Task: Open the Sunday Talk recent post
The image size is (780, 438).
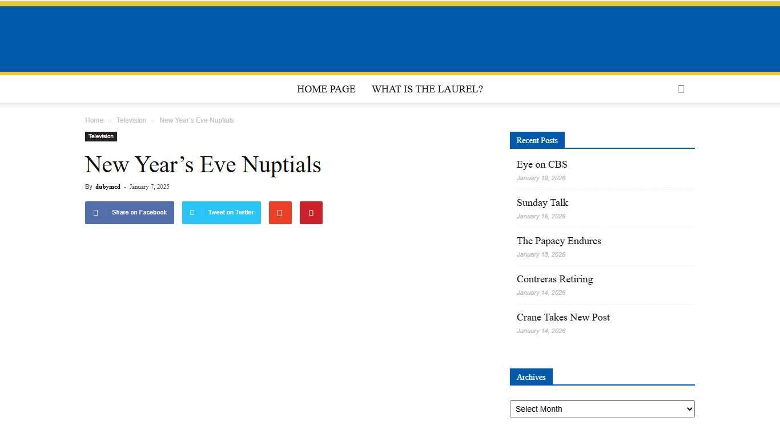Action: [x=542, y=202]
